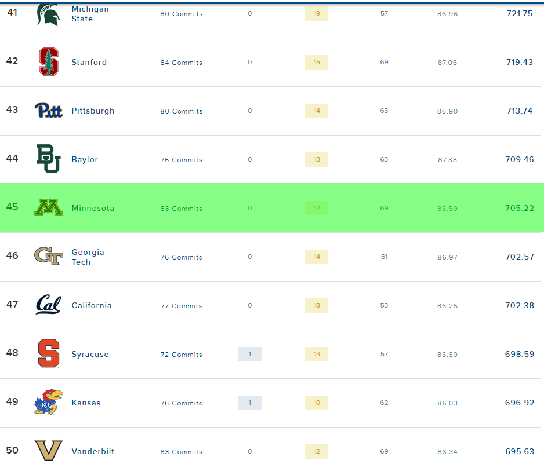
Task: Open the Pitt logo icon
Action: tap(49, 111)
